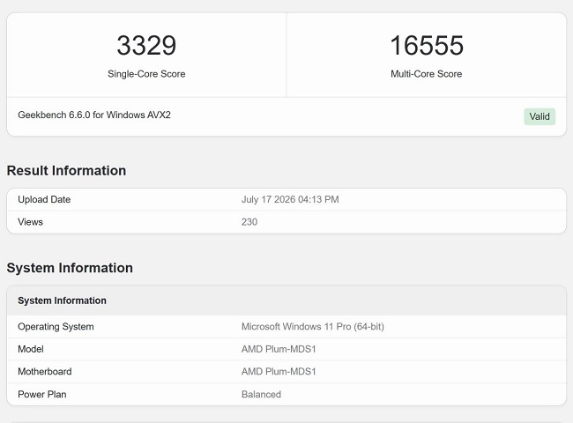Viewport: 573px width, 423px height.
Task: Click the large System Information section heading
Action: click(x=70, y=268)
